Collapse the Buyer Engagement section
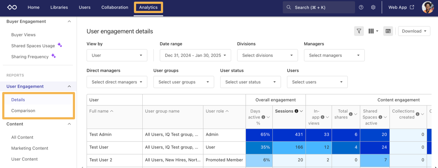 [x=69, y=21]
